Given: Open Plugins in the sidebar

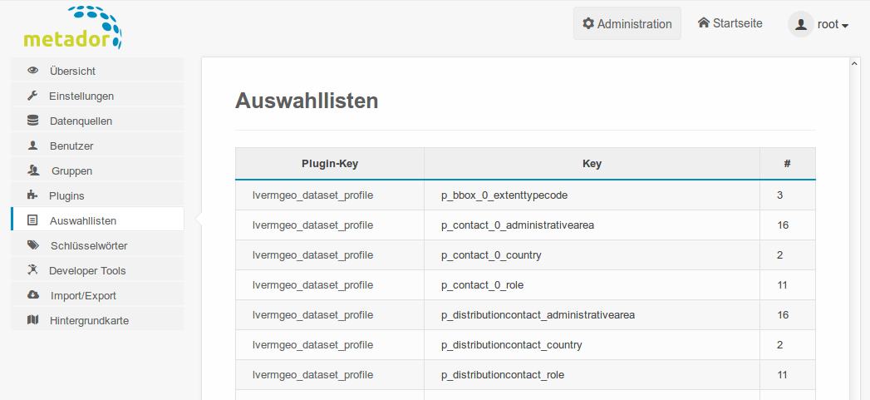Looking at the screenshot, I should click(97, 195).
